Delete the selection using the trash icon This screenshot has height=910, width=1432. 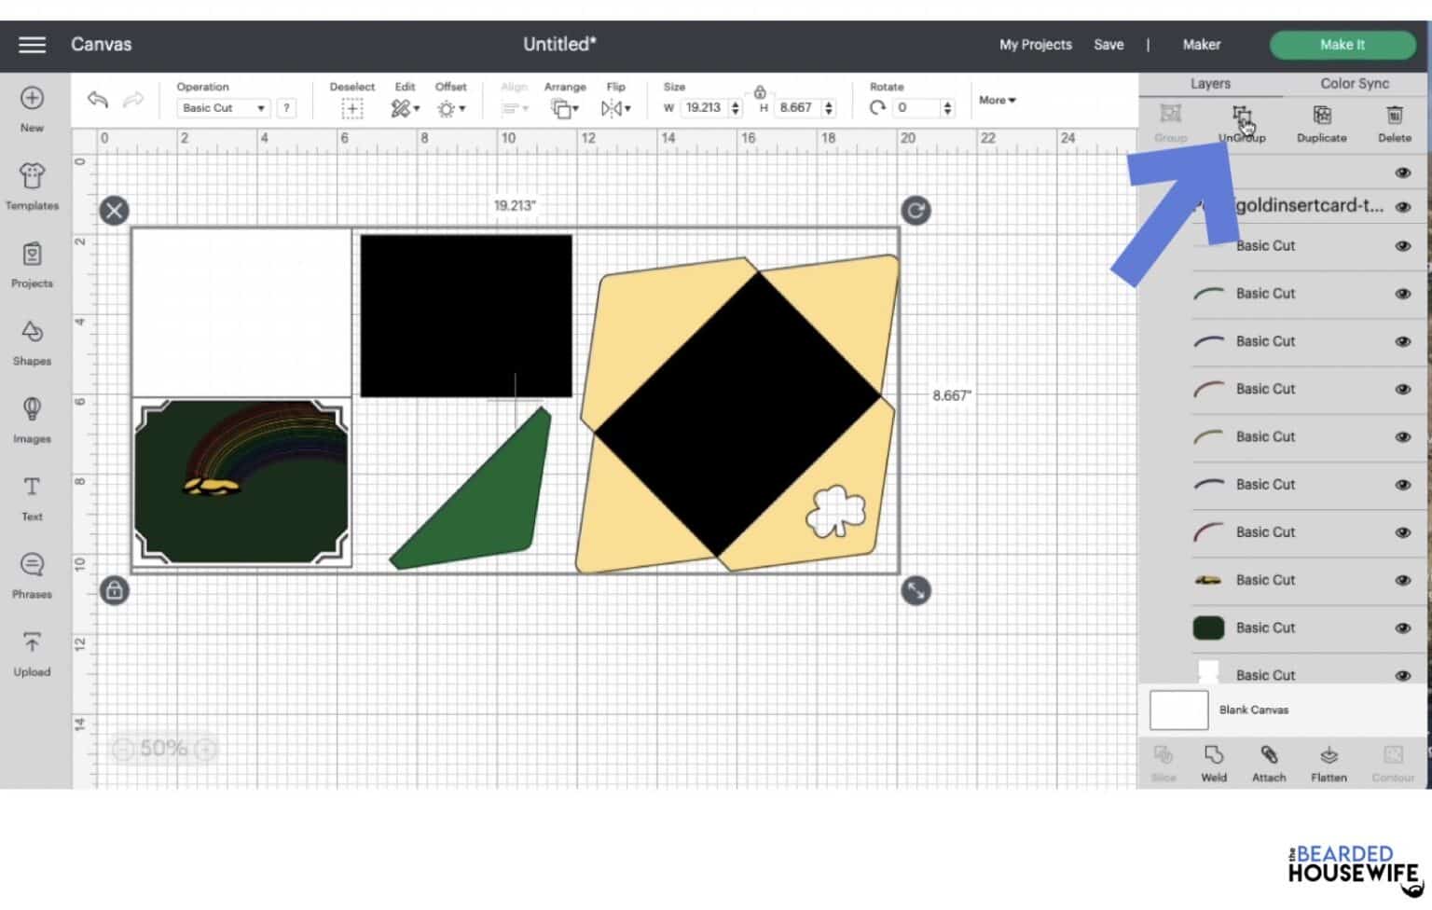tap(1394, 122)
